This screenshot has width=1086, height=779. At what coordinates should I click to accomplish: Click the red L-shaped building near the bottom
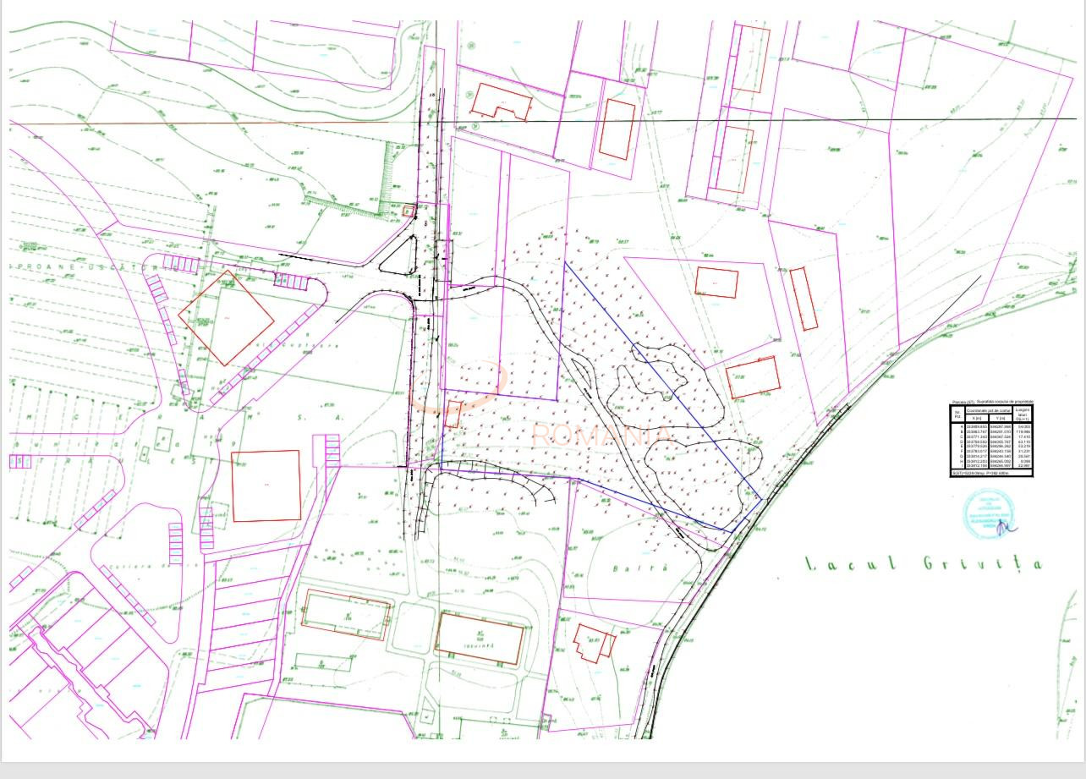pos(592,642)
